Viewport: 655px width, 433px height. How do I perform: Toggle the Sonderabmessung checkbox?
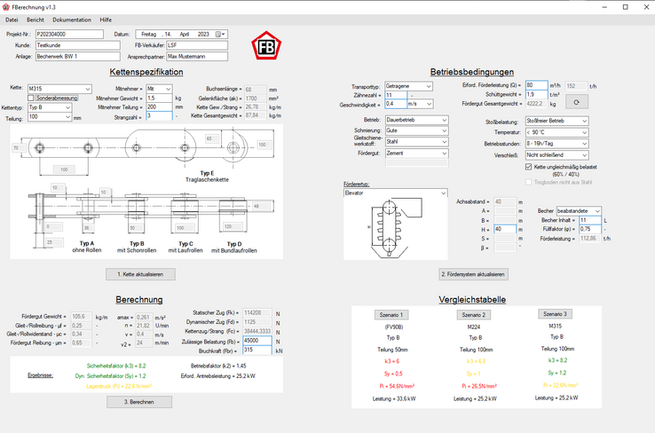click(30, 98)
